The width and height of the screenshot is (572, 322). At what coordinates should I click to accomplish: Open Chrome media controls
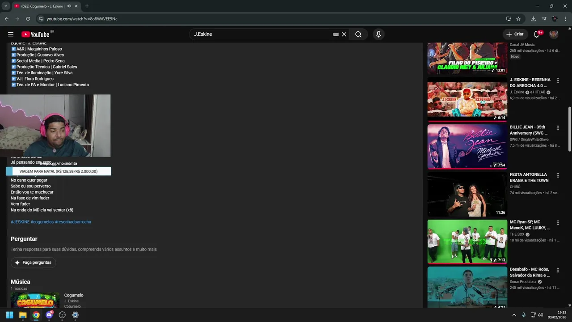coord(544,19)
